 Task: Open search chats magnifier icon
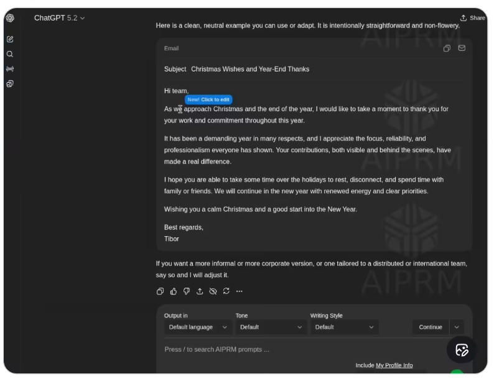coord(10,54)
